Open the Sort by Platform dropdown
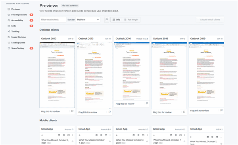Screen dimensions: 238x145 click(x=88, y=20)
